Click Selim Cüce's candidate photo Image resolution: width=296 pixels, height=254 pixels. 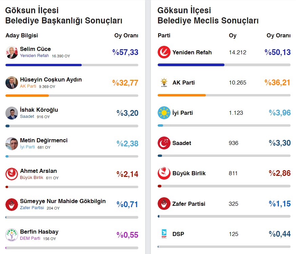point(12,52)
